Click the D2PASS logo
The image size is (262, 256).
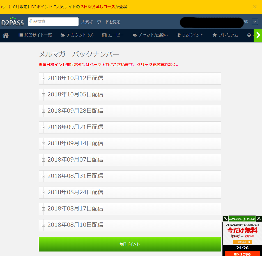coord(13,22)
